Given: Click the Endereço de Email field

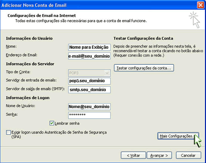Looking at the screenshot, I should (89, 56).
